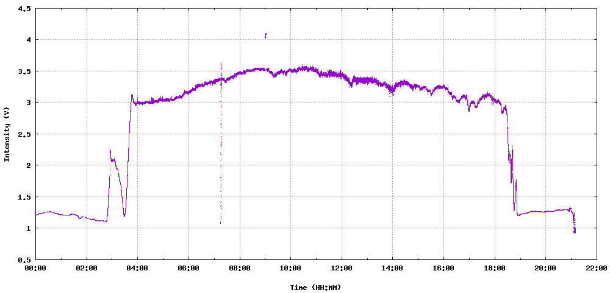
Task: Click the 00:00 x-axis tick label
Action: [36, 268]
